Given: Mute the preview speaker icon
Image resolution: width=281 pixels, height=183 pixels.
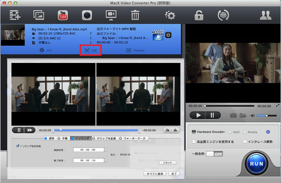Looking at the screenshot, I should click(x=252, y=116).
